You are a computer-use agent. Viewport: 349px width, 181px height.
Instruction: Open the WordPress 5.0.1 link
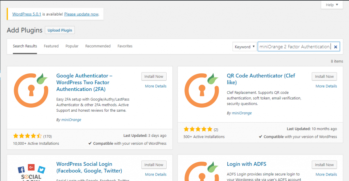coord(27,14)
